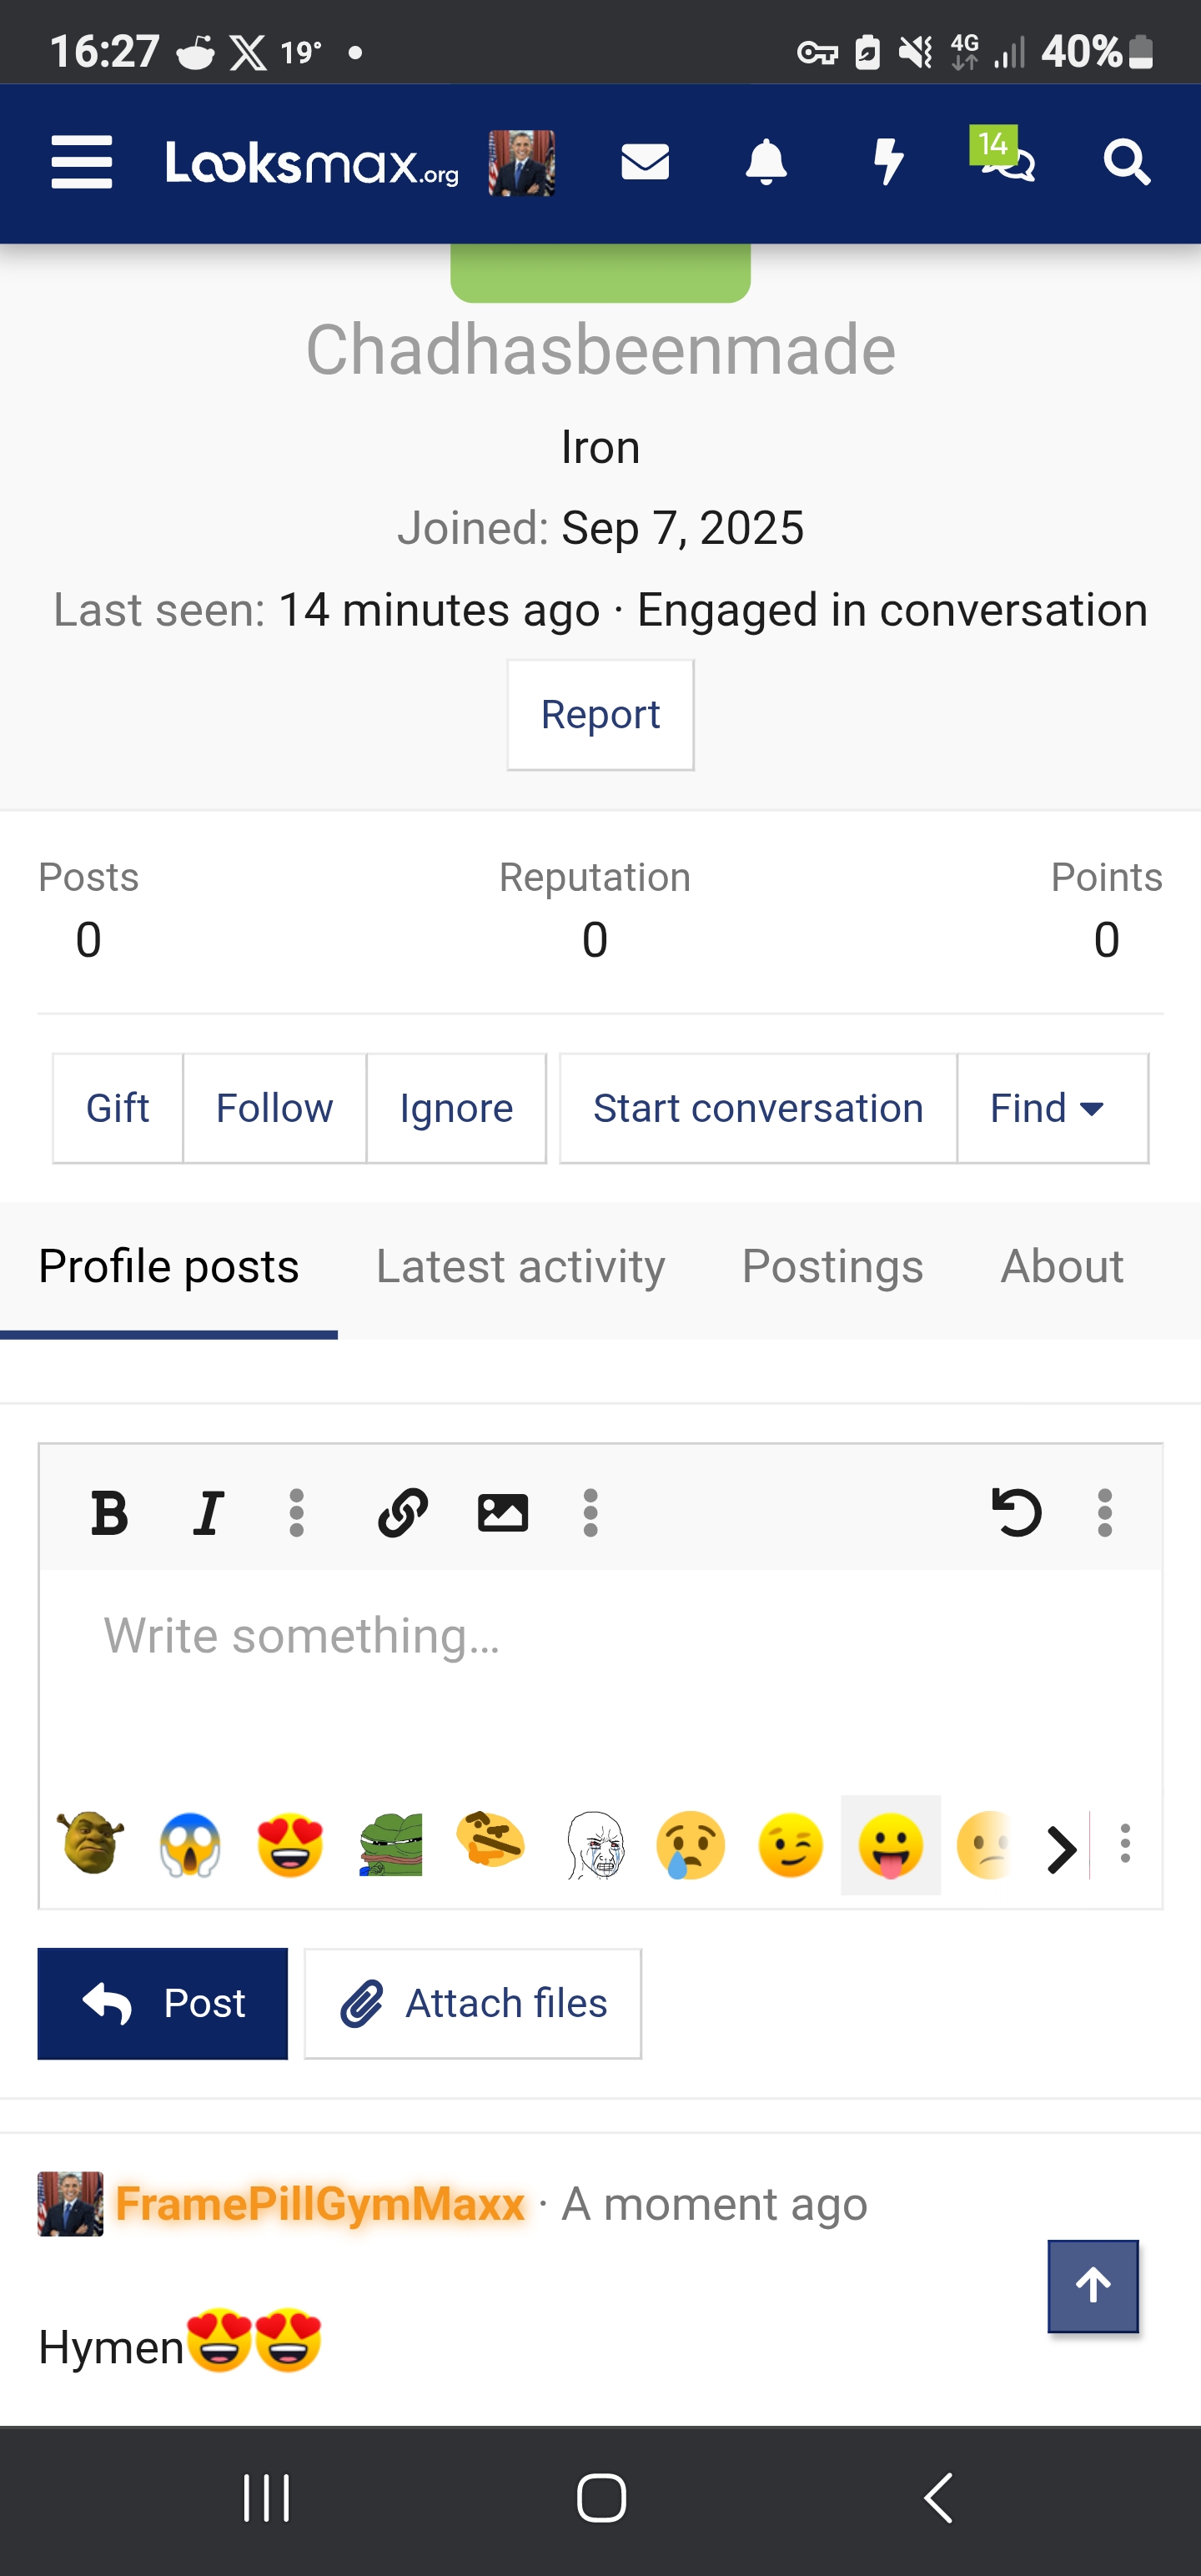Open the alerts bell icon
Image resolution: width=1201 pixels, height=2576 pixels.
point(766,162)
